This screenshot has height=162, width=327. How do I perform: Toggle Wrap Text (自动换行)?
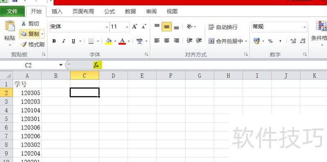223,27
